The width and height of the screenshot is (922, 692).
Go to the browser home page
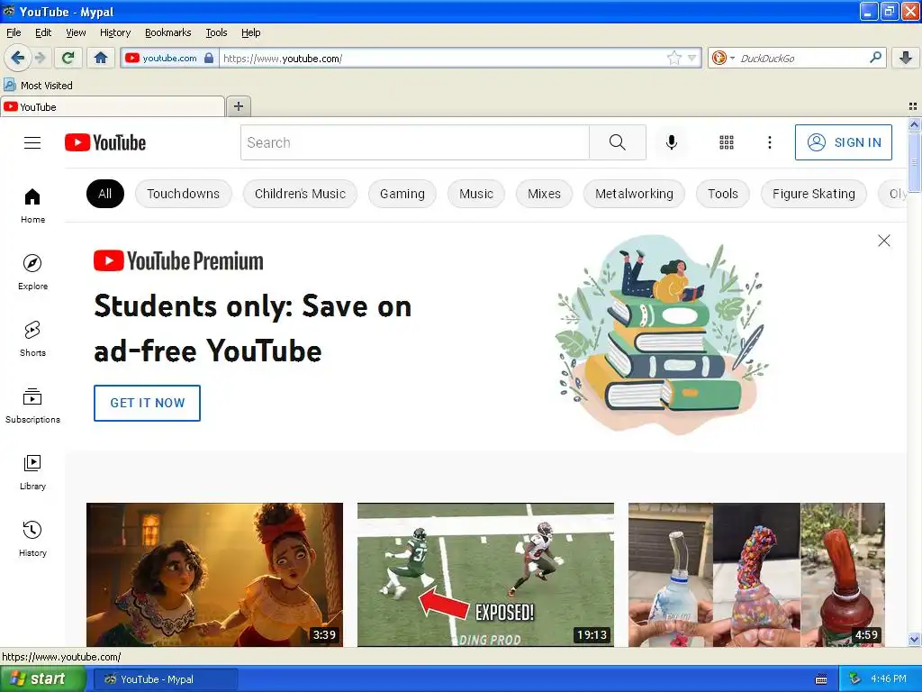tap(101, 58)
